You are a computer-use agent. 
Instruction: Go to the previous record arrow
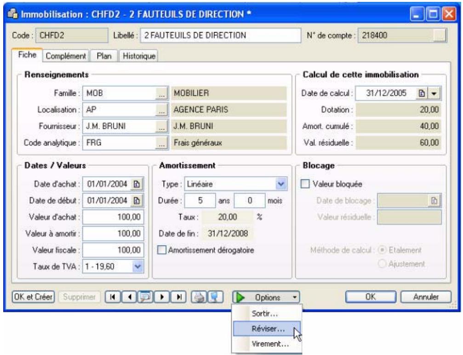(129, 297)
